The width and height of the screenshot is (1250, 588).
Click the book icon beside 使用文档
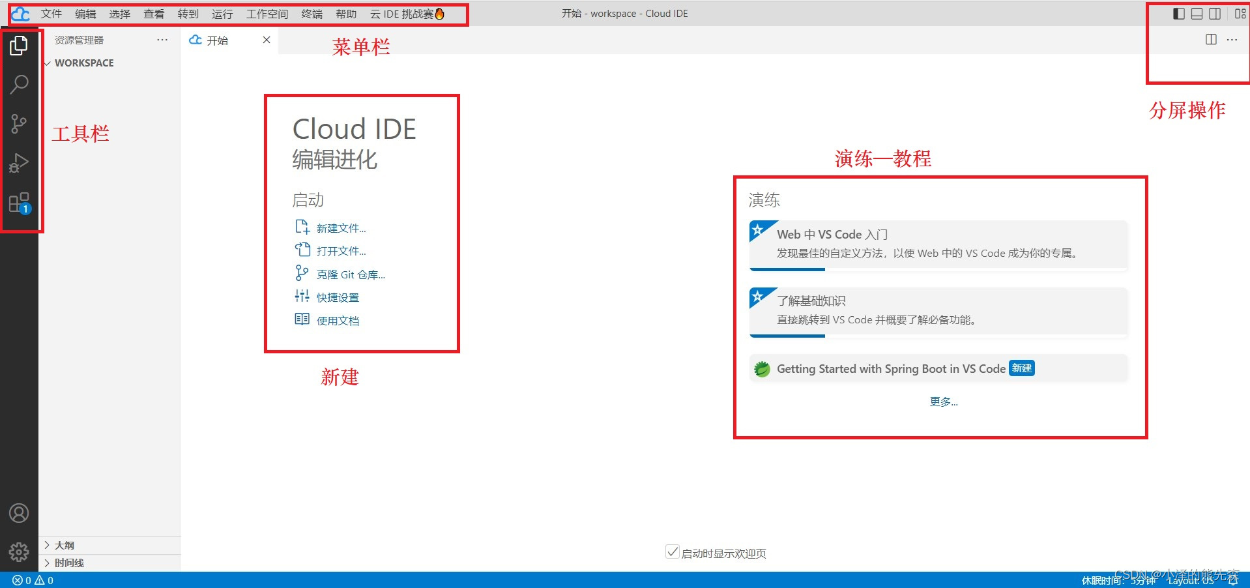tap(302, 319)
